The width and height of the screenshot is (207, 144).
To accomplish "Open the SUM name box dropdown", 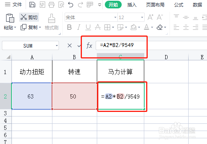I will pyautogui.click(x=57, y=46).
